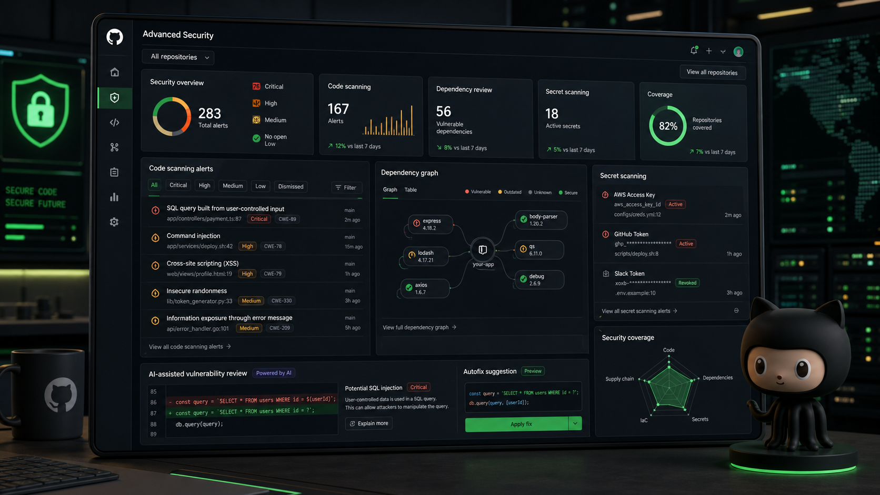880x495 pixels.
Task: Select the axios 1.6.7 dependency node
Action: point(424,288)
